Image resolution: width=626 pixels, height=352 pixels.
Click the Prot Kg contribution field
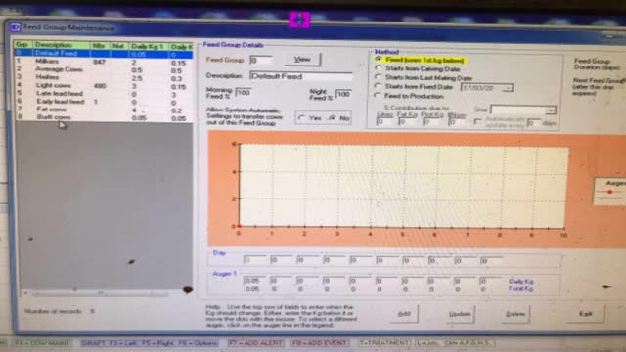431,122
